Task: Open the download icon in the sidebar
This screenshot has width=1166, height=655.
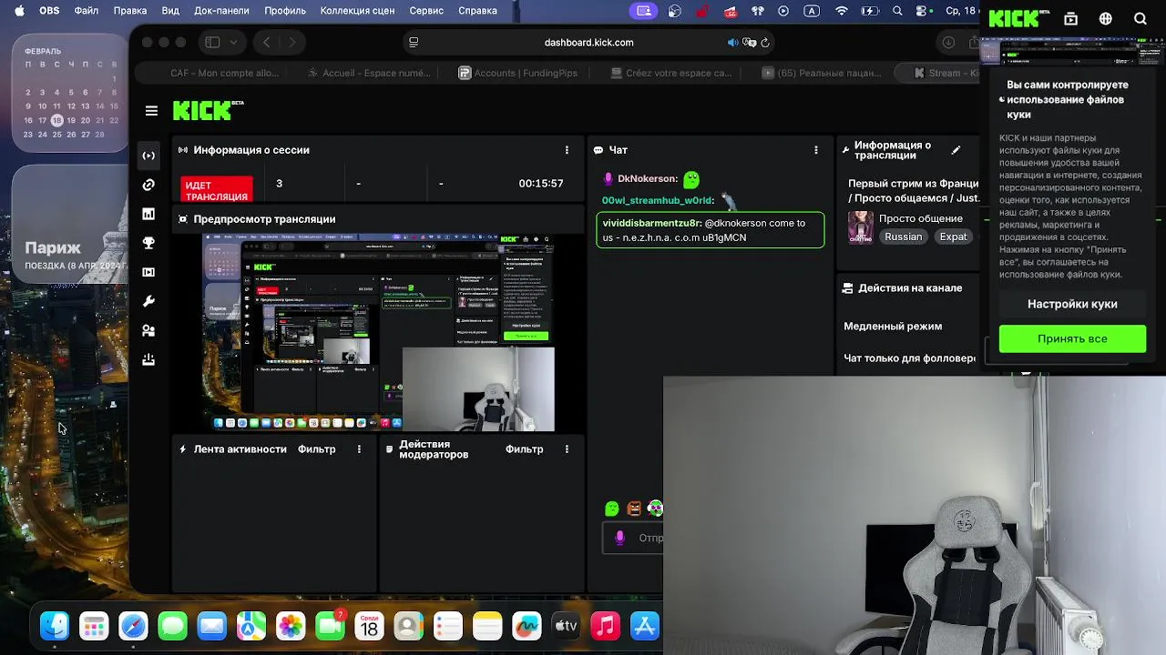Action: [148, 359]
